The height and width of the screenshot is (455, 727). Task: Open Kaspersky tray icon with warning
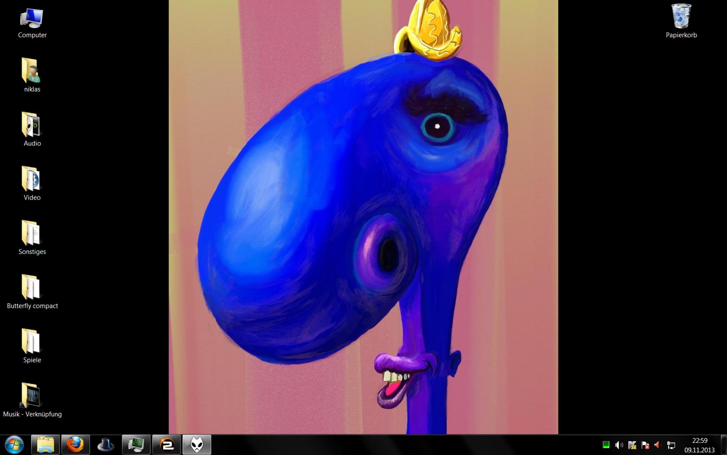[632, 445]
